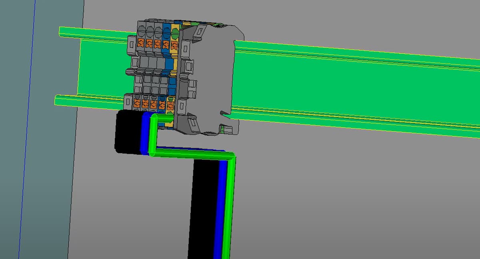
Task: Click top orange actuator on leftmost terminal
Action: click(141, 42)
